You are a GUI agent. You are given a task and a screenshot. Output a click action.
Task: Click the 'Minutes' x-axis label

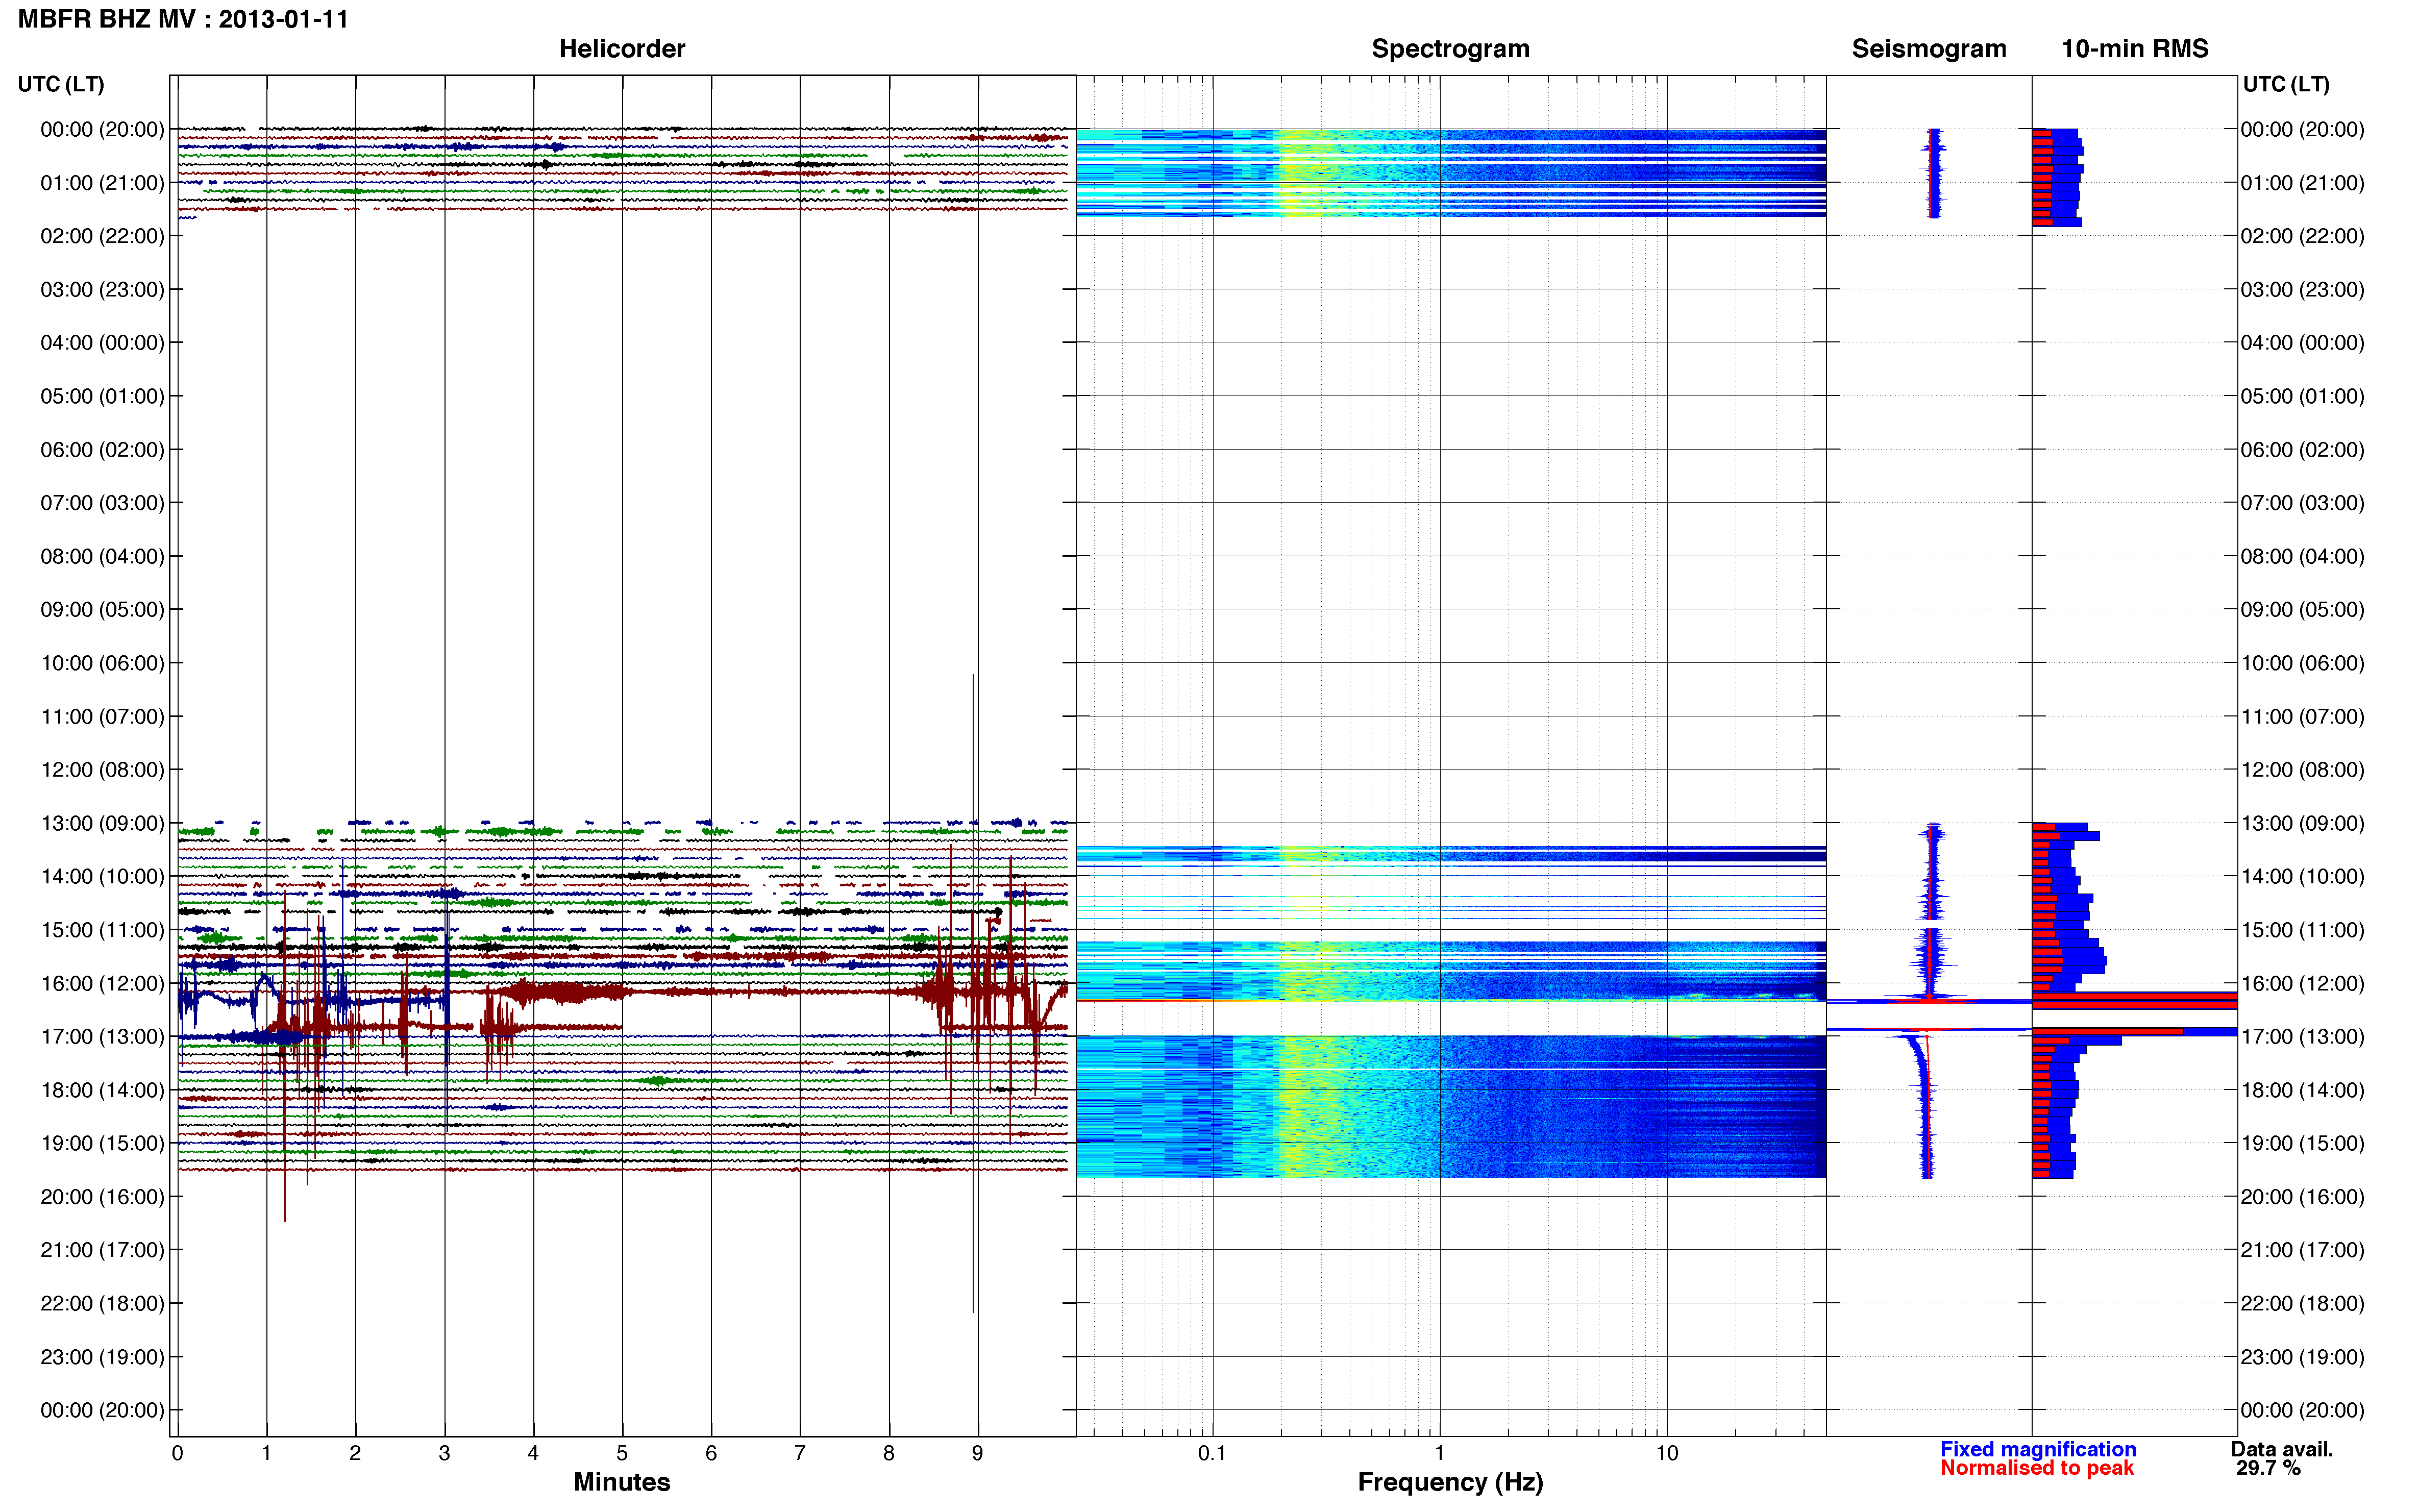(x=621, y=1482)
